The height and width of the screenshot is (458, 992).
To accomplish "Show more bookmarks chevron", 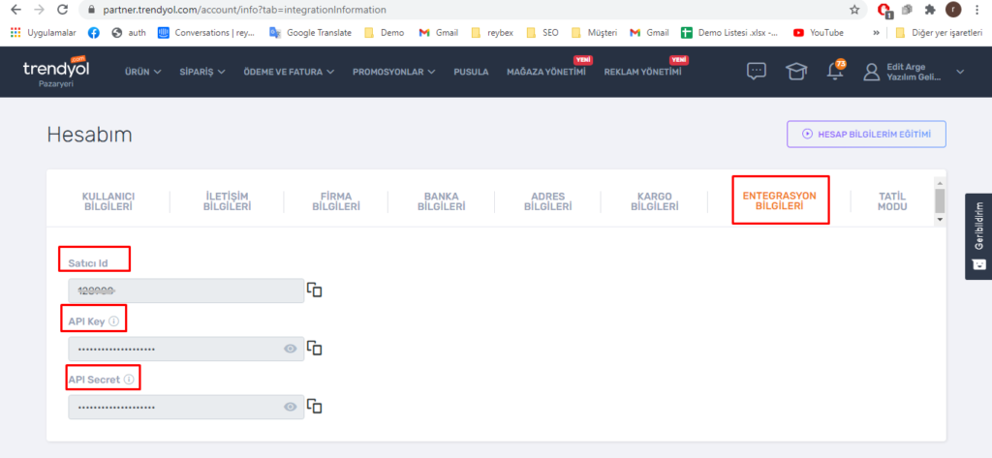I will [876, 32].
